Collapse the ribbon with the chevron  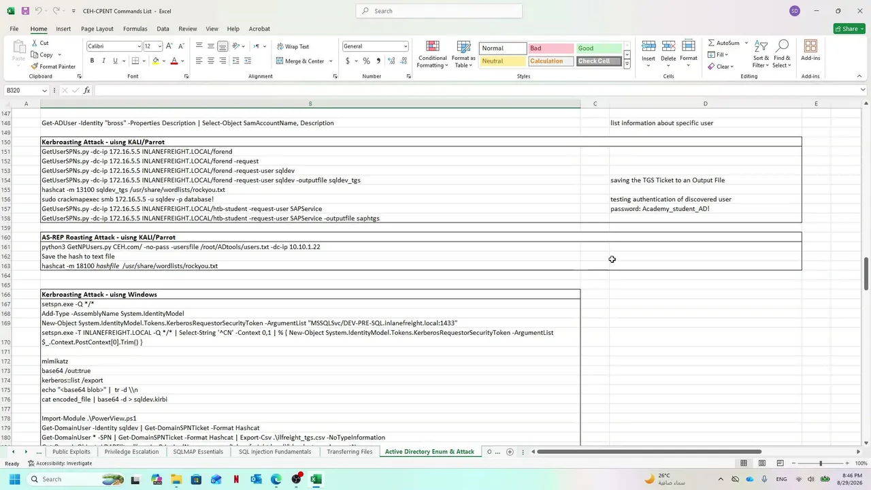click(x=859, y=76)
